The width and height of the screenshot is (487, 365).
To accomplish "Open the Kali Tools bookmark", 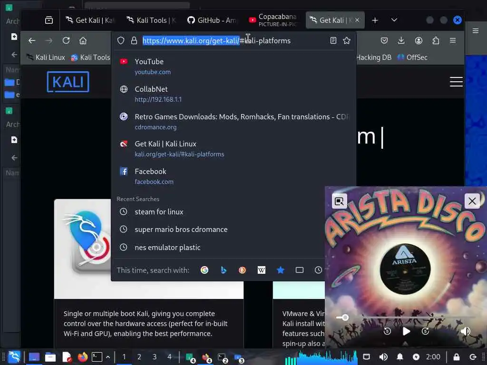I will (x=90, y=58).
